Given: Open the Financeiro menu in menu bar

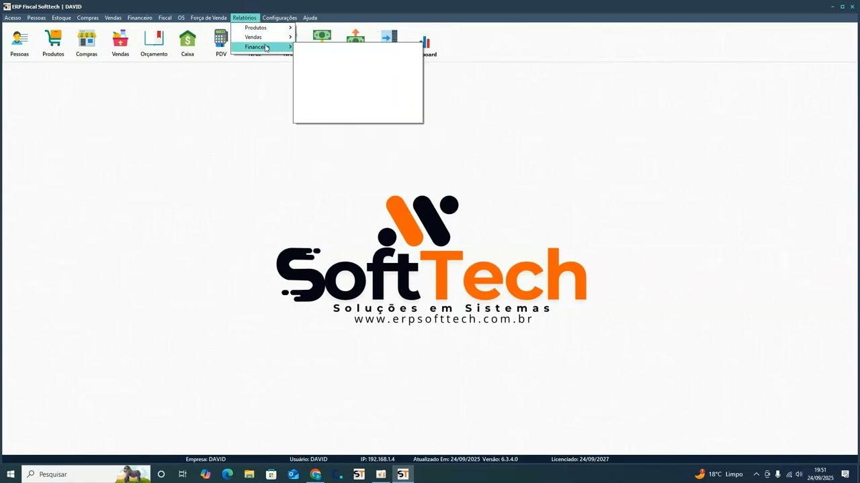Looking at the screenshot, I should pos(140,18).
